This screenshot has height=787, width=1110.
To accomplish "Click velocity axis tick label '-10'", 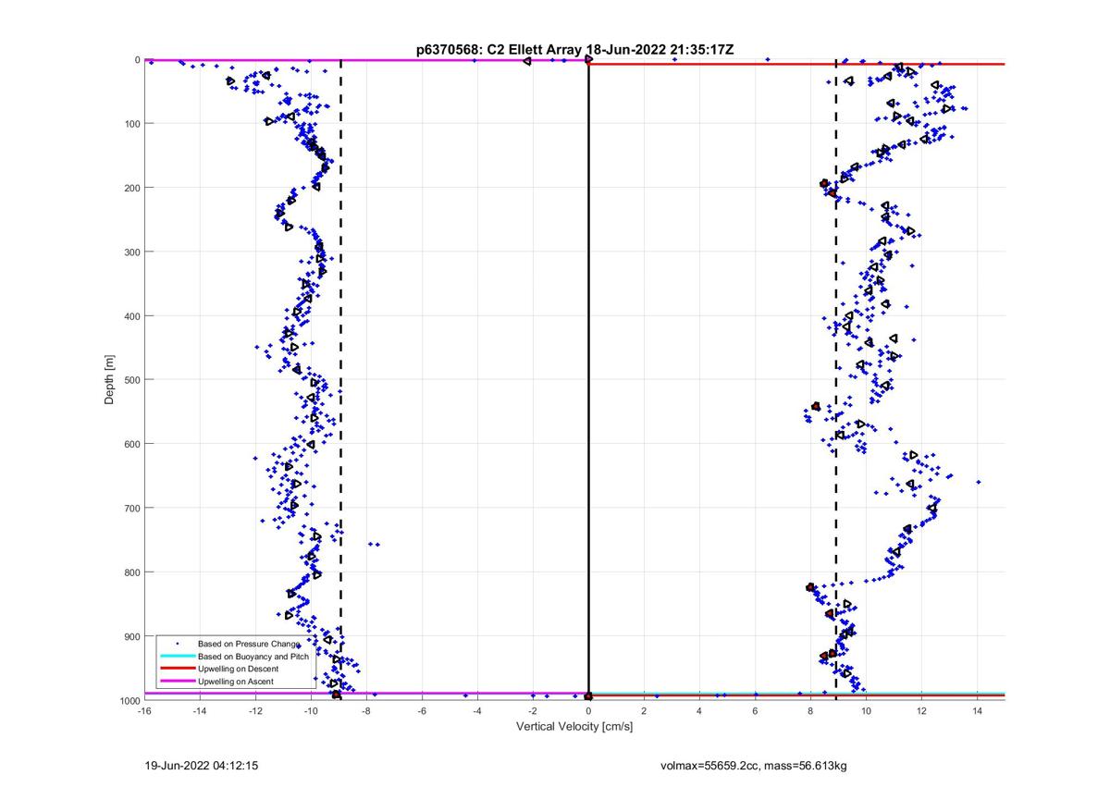I will (311, 711).
